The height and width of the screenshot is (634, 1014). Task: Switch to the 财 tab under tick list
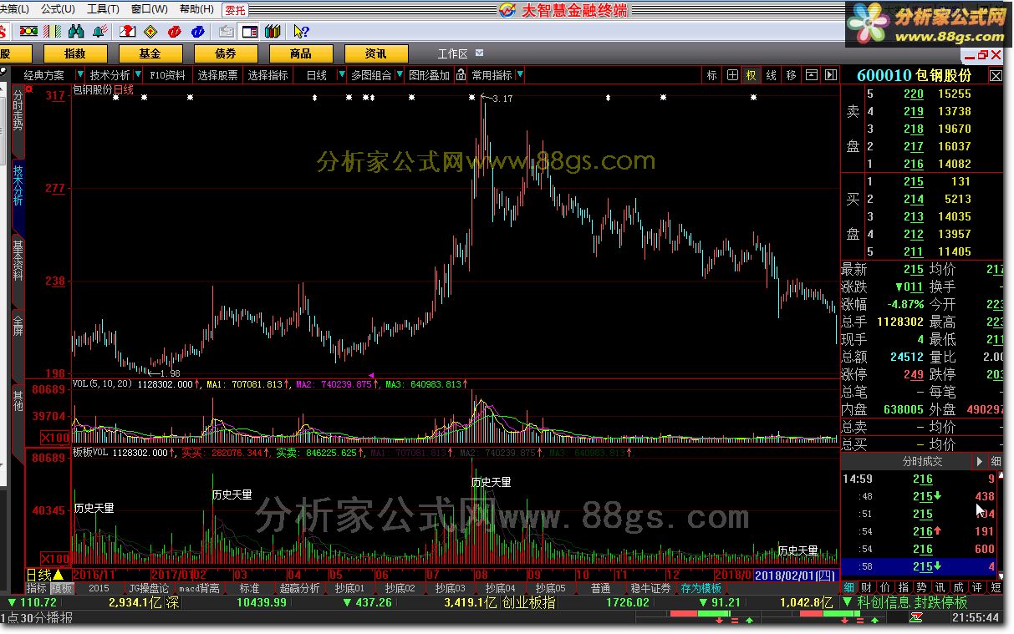coord(866,588)
